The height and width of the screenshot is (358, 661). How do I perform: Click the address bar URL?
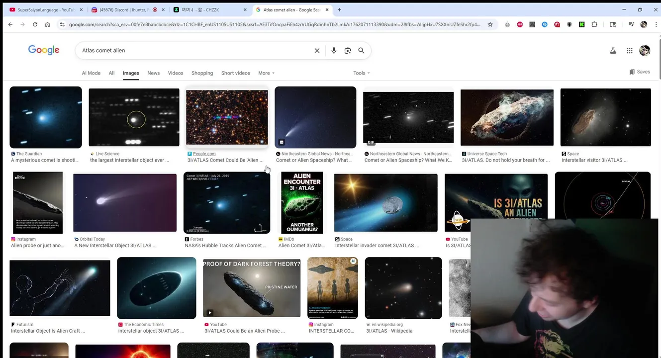pos(275,24)
